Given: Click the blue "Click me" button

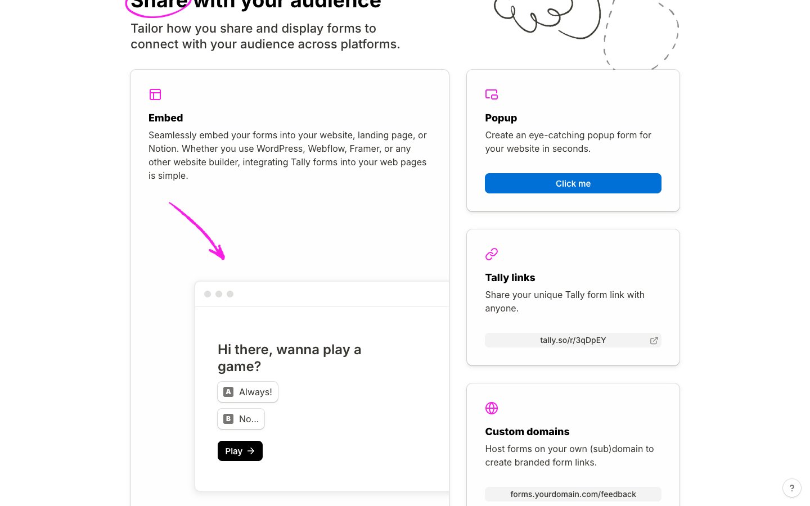Looking at the screenshot, I should [x=573, y=183].
